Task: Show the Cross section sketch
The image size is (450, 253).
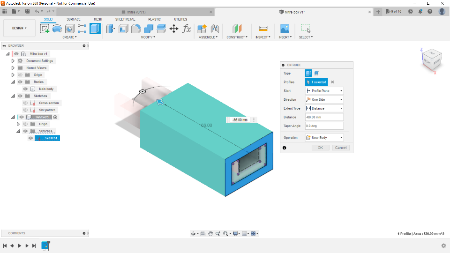Action: pos(25,103)
